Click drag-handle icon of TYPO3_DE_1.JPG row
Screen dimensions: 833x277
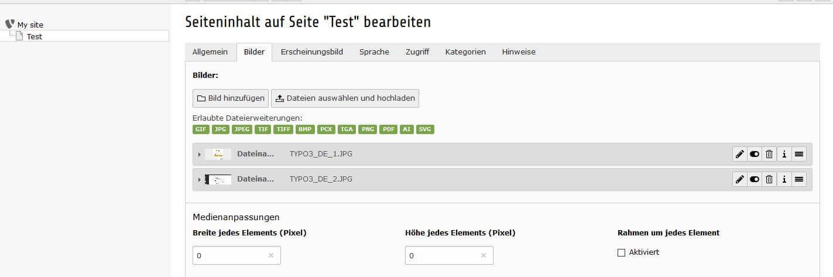click(x=799, y=154)
